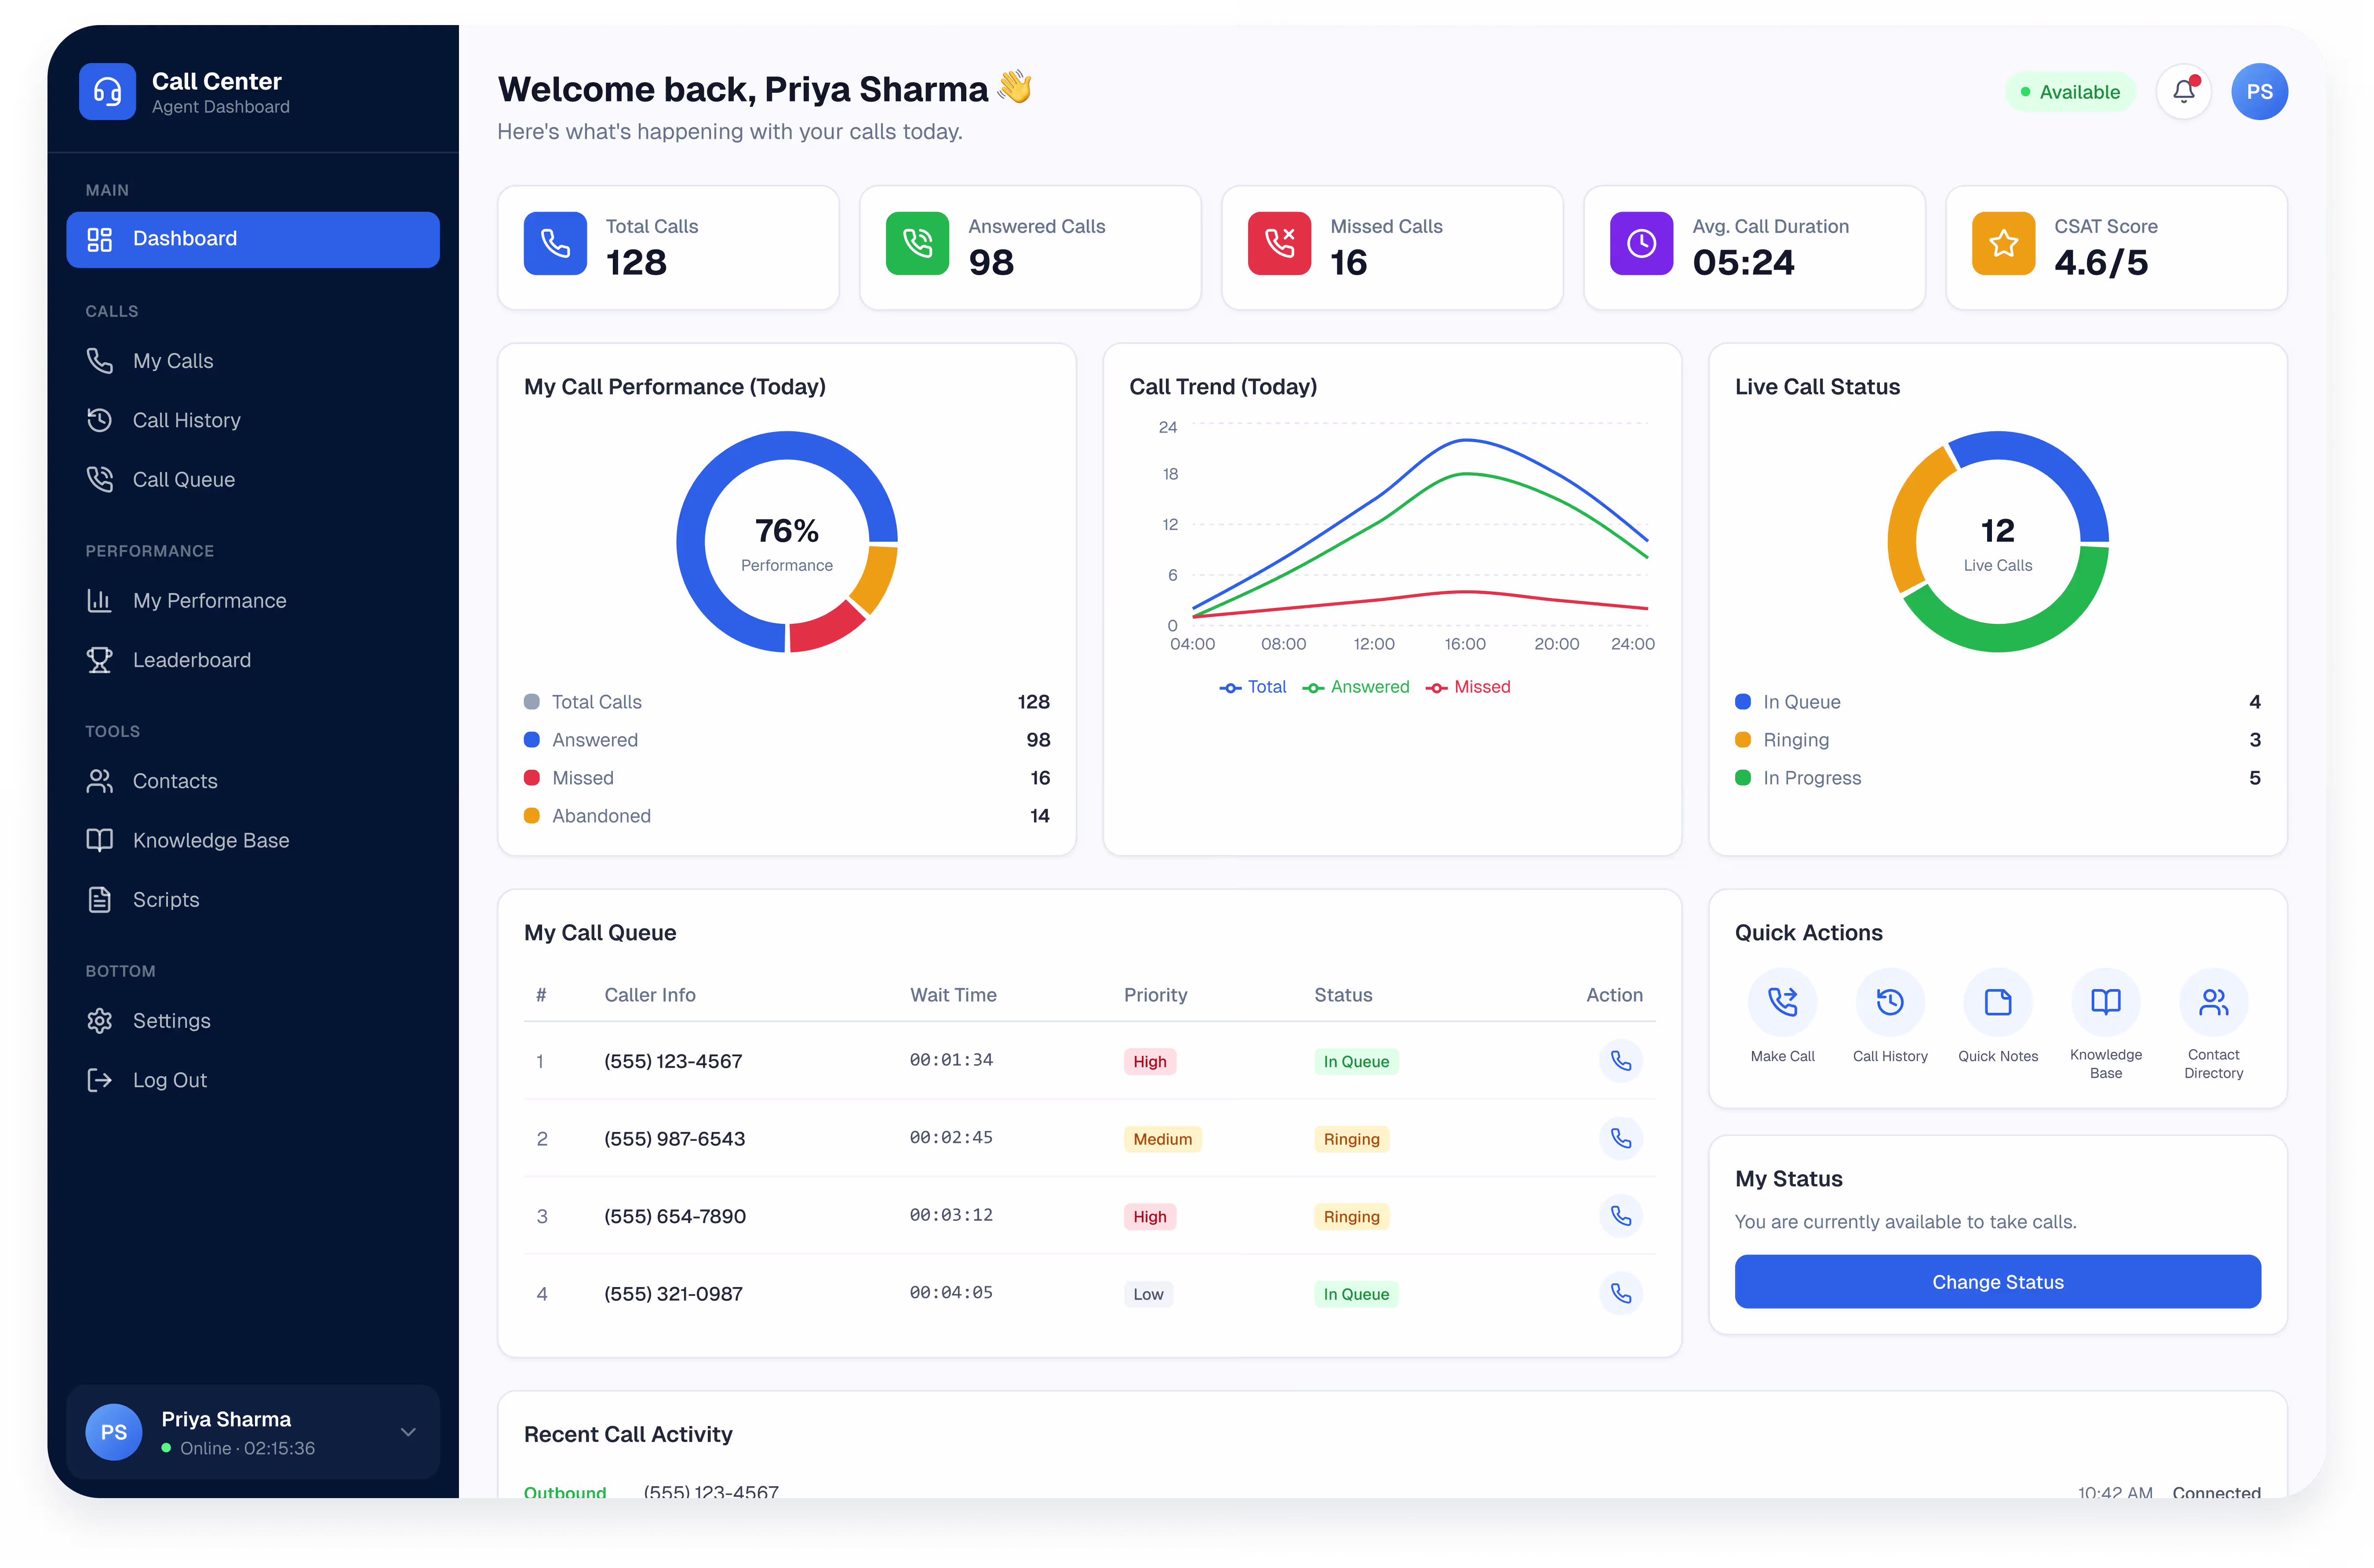Toggle Answered series in trend legend
Screen dimensions: 2374x1568
(x=1355, y=687)
